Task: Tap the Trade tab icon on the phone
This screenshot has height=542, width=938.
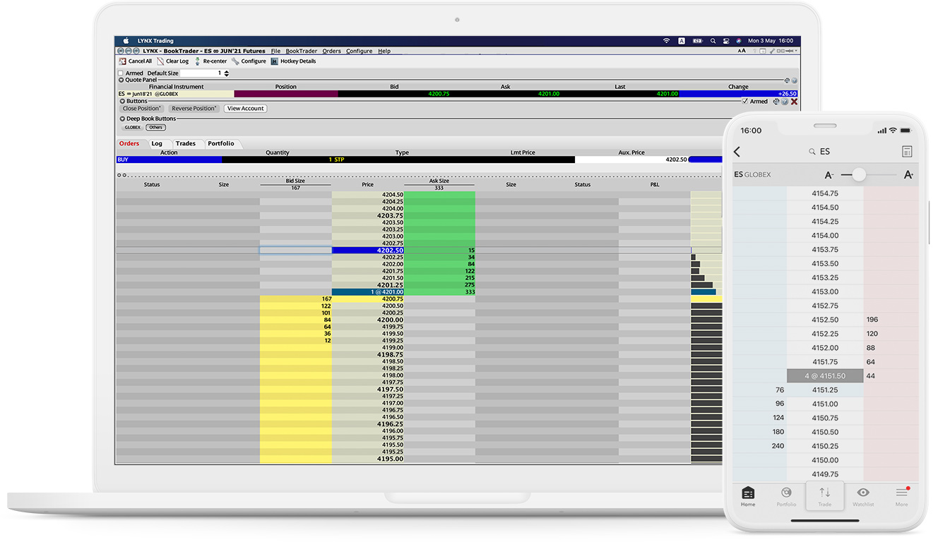Action: pyautogui.click(x=824, y=493)
